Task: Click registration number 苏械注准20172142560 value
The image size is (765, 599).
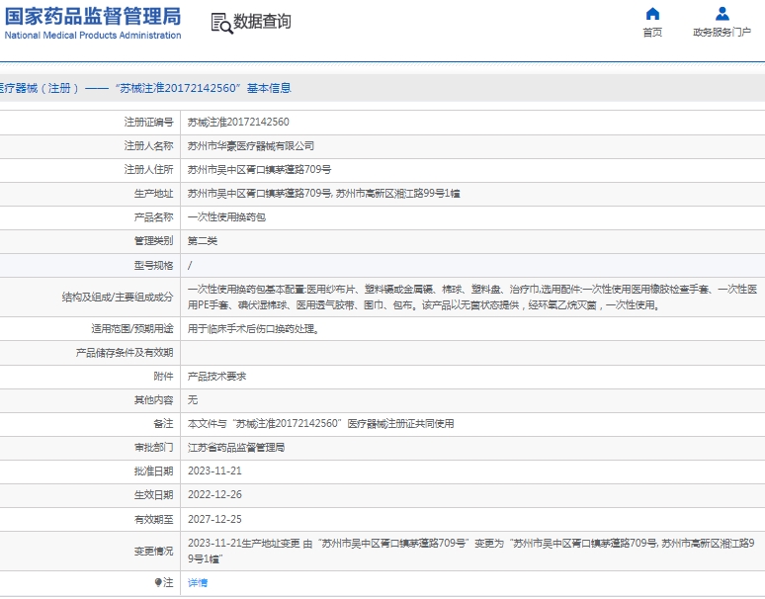Action: click(238, 122)
